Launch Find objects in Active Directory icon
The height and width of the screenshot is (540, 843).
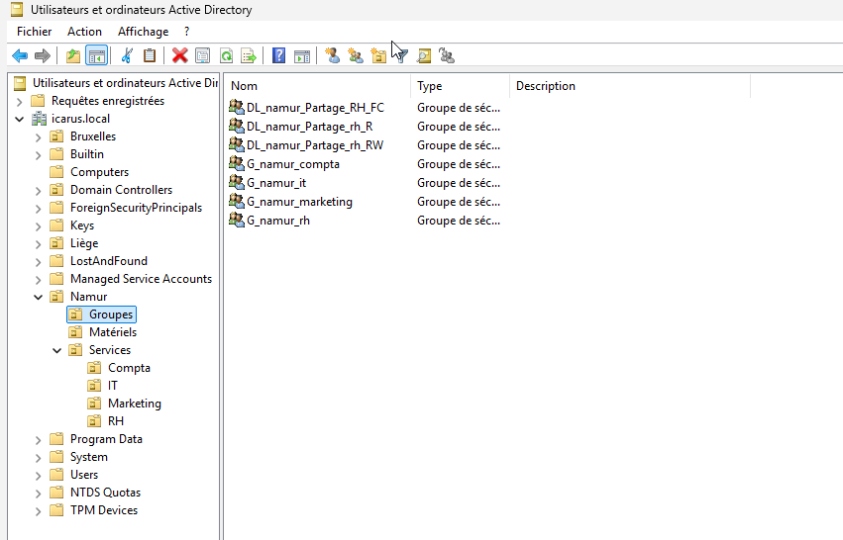click(x=424, y=55)
